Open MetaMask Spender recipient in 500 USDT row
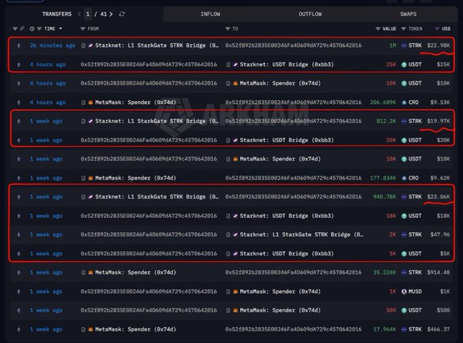 (281, 310)
